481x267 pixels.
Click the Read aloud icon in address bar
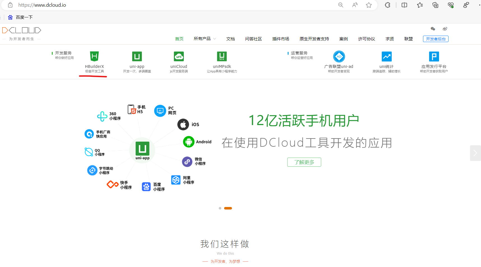tap(355, 5)
